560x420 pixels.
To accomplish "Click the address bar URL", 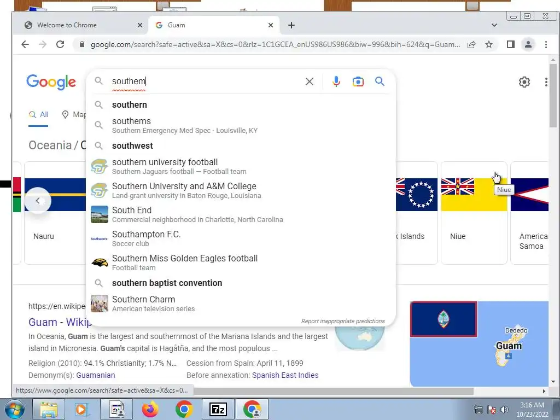I will point(275,45).
